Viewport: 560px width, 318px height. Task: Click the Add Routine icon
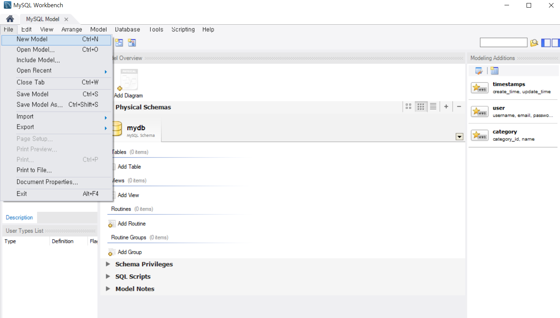click(x=111, y=224)
